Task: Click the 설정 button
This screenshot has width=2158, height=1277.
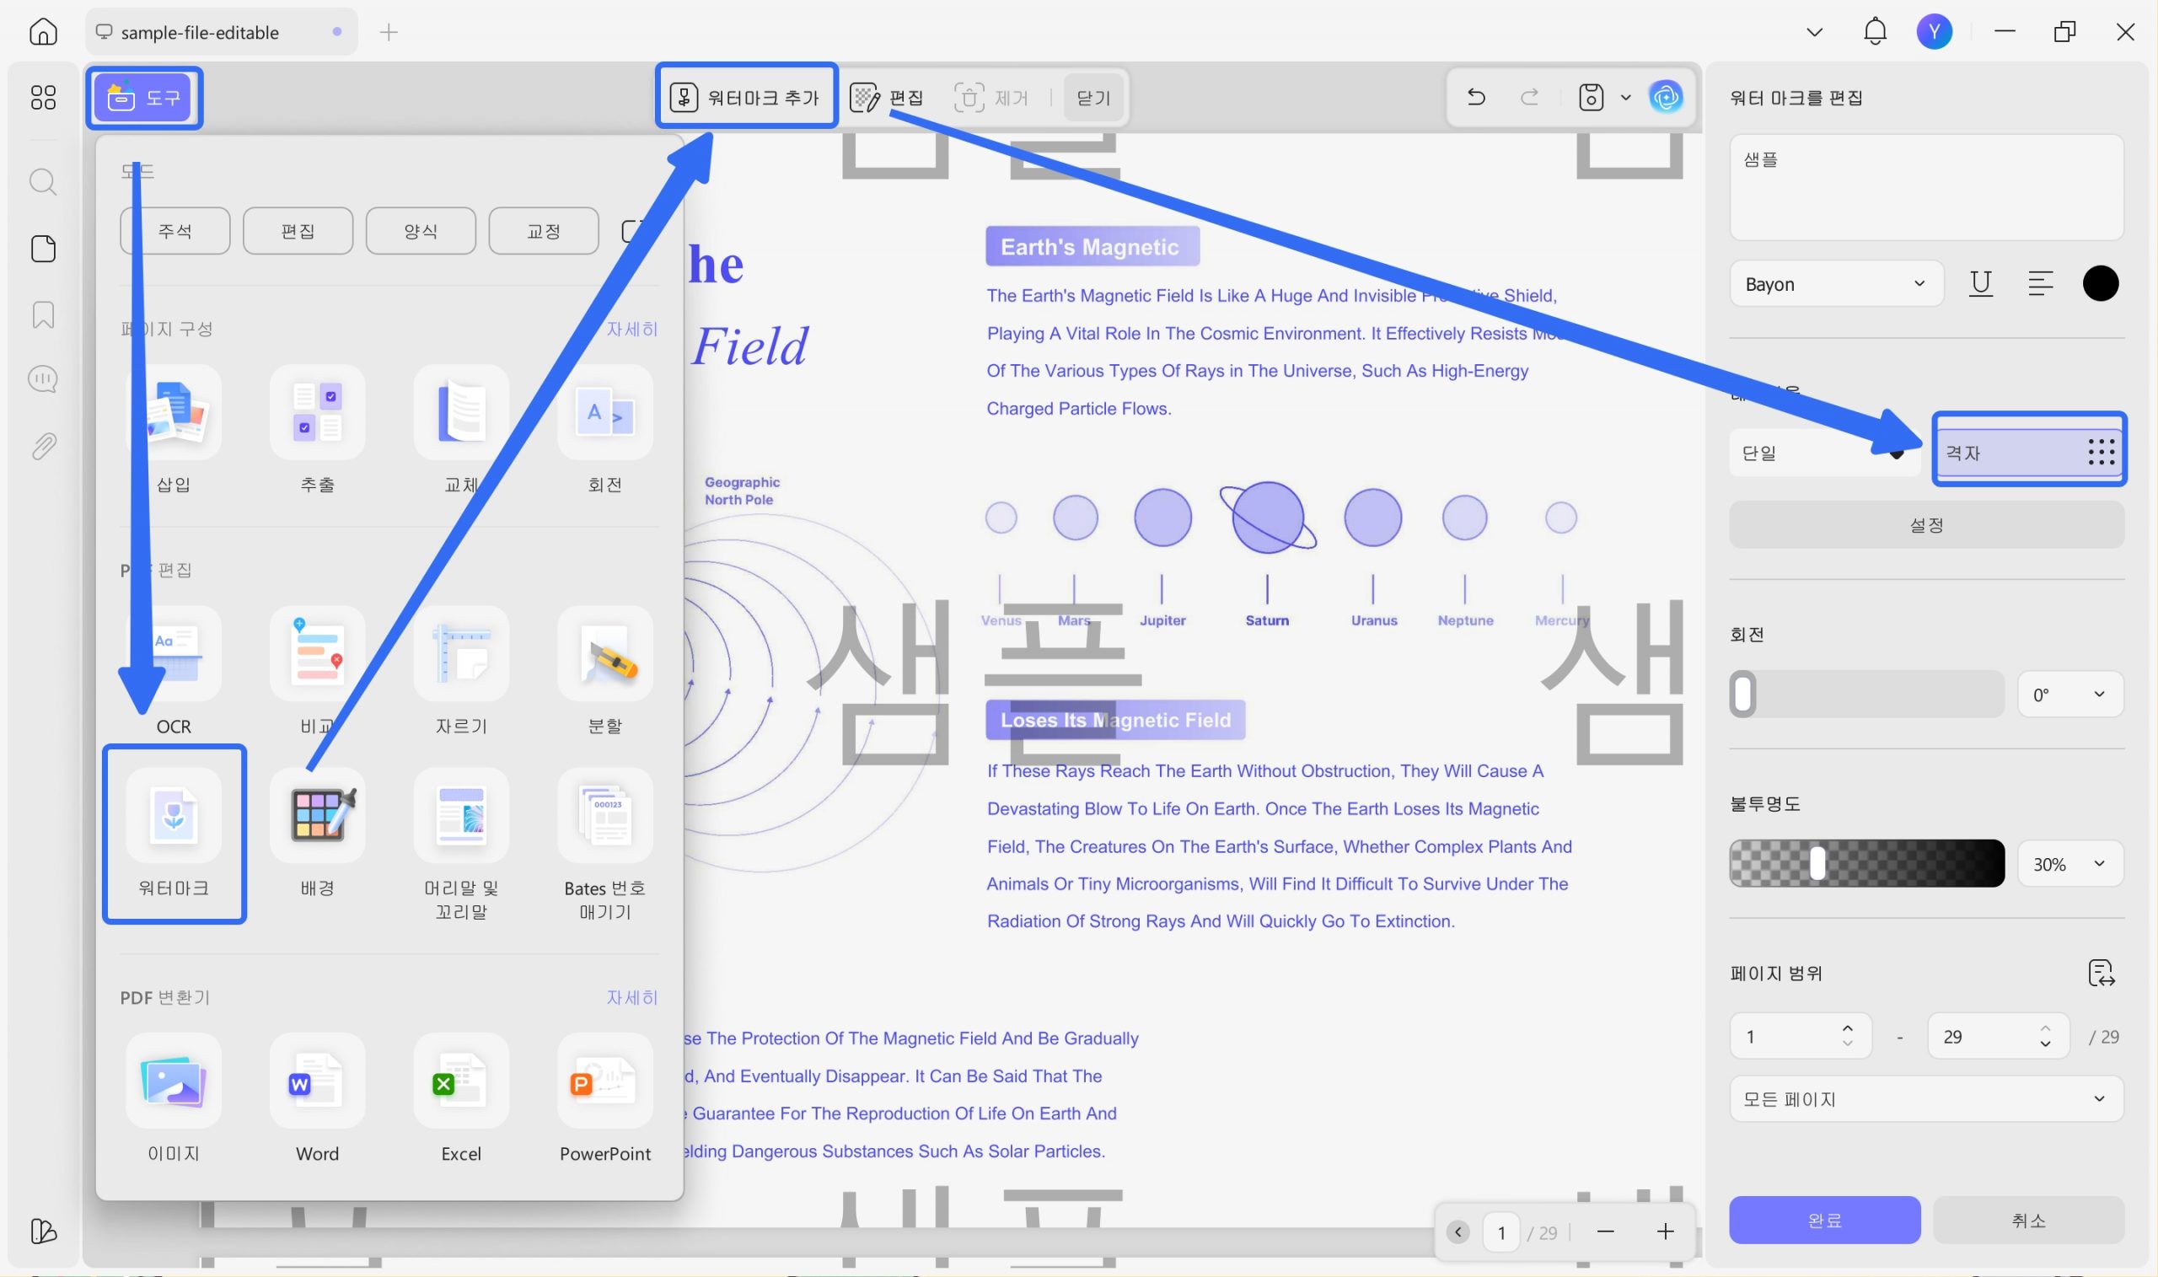Action: (1926, 524)
